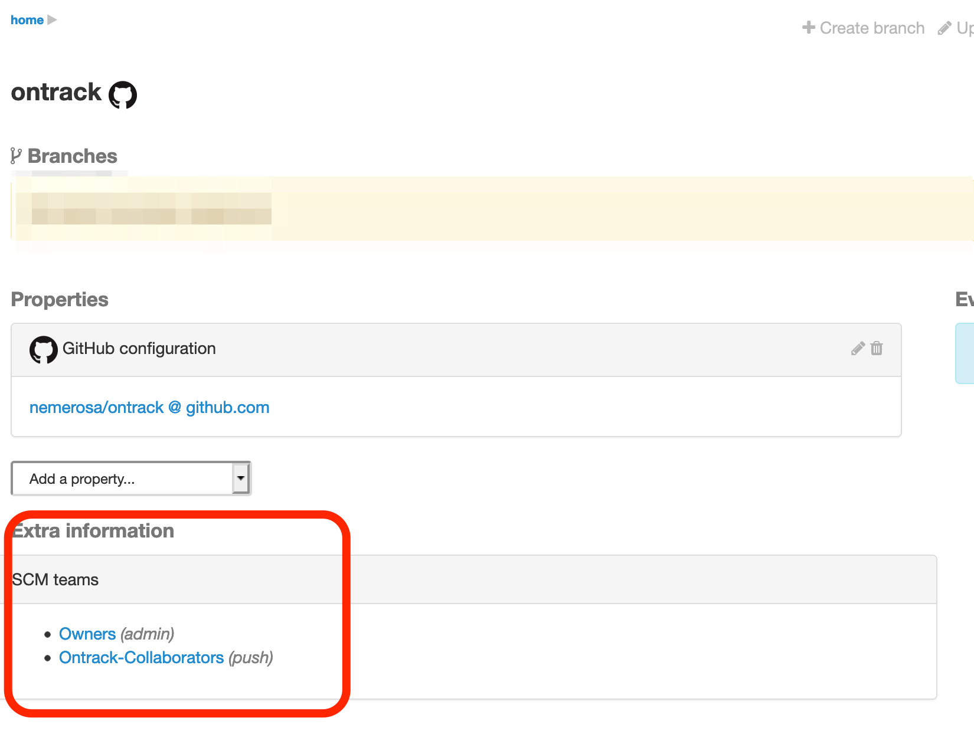This screenshot has width=974, height=754.
Task: Click the branch icon next to Branches
Action: coord(16,156)
